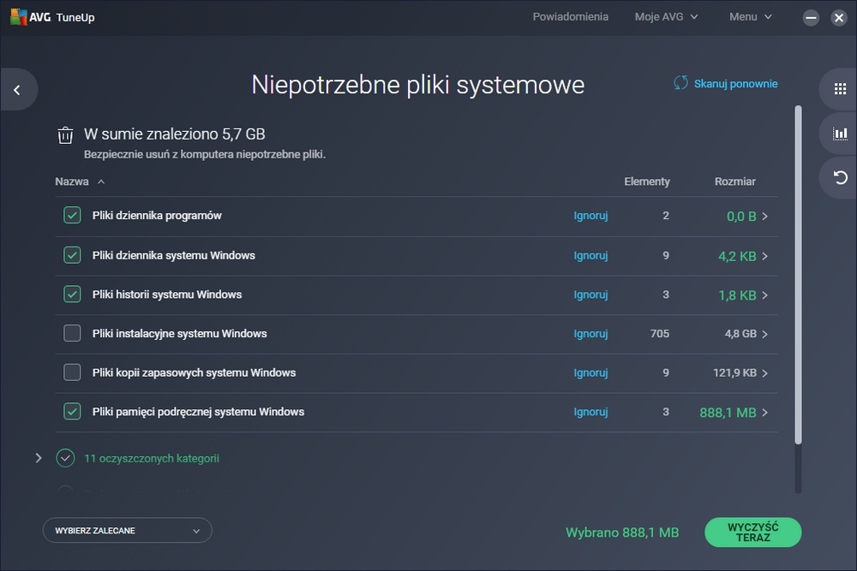The width and height of the screenshot is (857, 571).
Task: Click the Wybrano 888,1 MB text
Action: 622,532
